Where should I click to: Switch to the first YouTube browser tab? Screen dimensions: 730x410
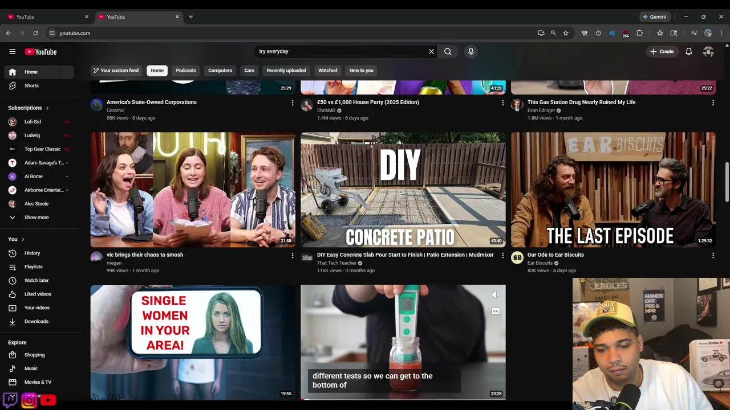point(47,17)
